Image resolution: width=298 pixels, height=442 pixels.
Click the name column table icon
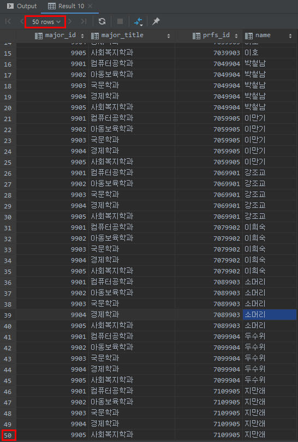(249, 36)
